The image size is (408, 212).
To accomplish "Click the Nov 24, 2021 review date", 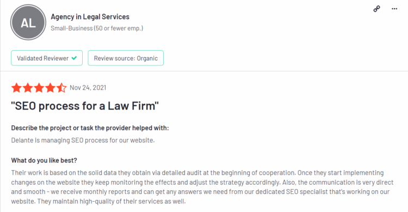I will (88, 88).
